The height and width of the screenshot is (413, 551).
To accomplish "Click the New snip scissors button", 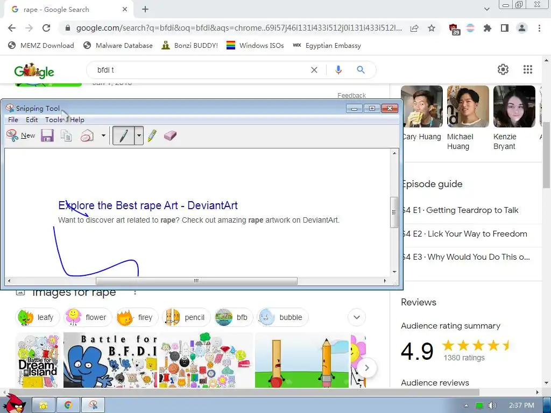I will (x=21, y=136).
